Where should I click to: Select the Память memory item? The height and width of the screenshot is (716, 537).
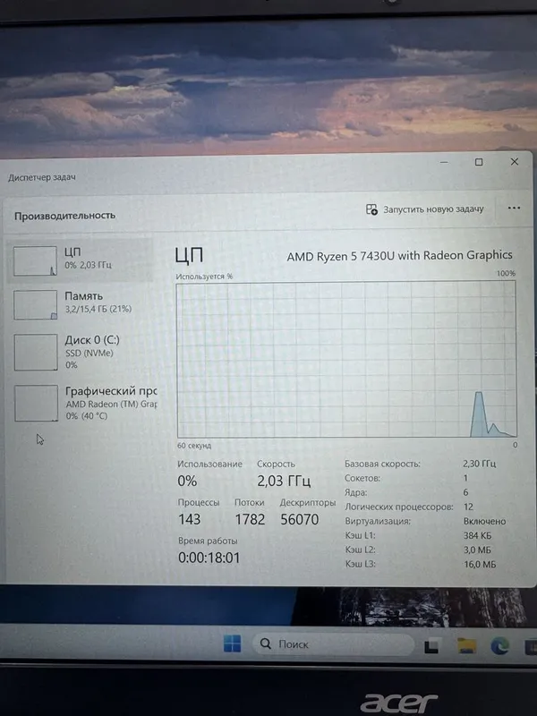click(x=81, y=304)
